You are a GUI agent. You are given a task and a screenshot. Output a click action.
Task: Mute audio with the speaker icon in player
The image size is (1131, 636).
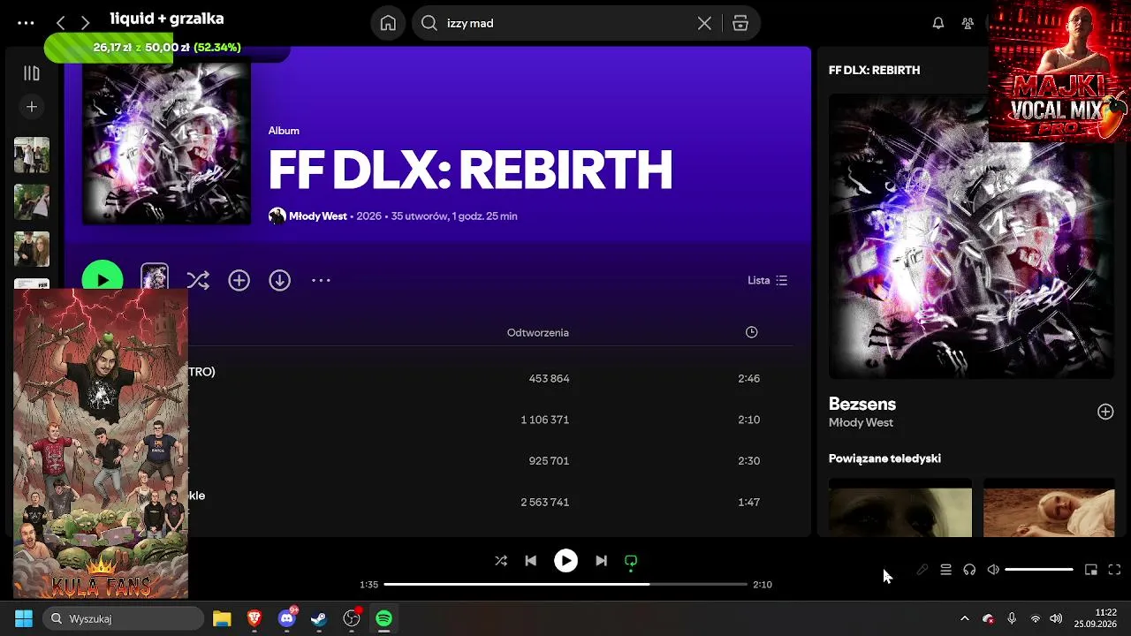point(993,570)
